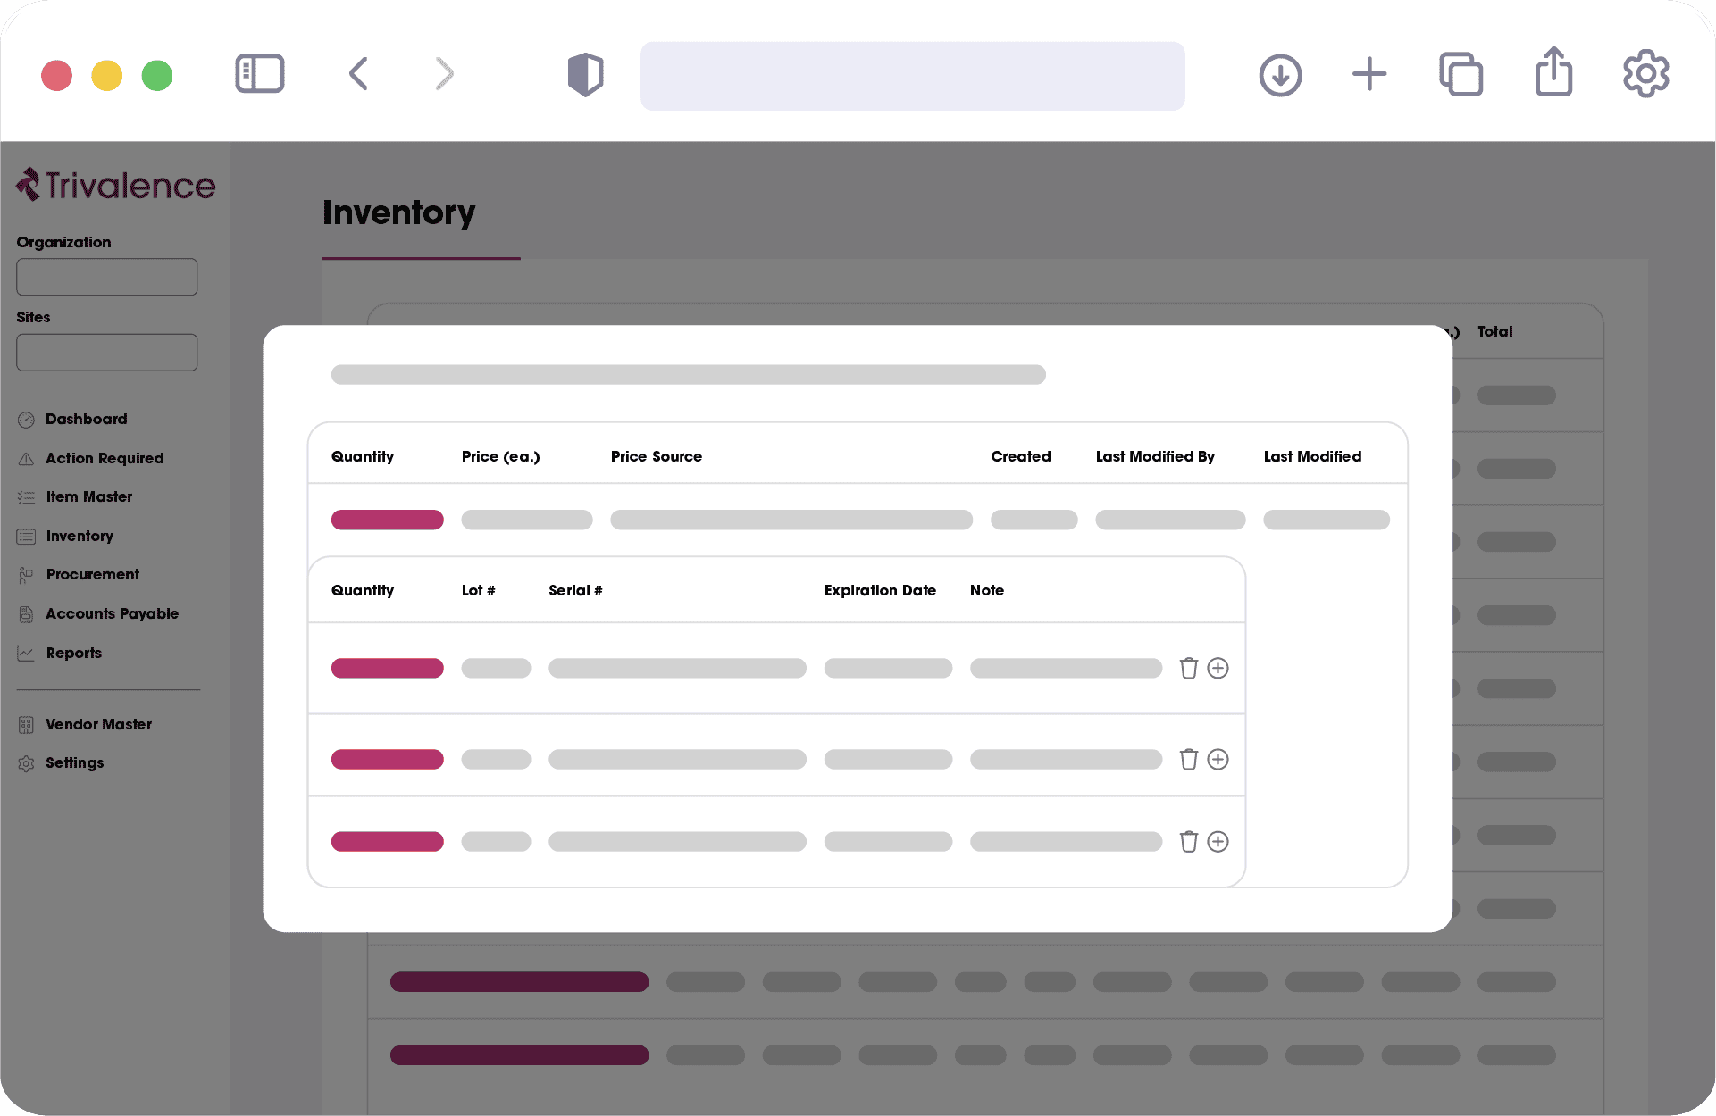
Task: Delete the first lot row
Action: click(1188, 668)
